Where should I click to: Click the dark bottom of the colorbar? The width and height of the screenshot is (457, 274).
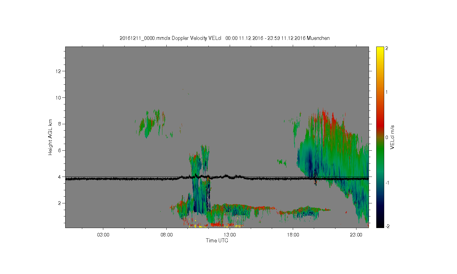coord(380,225)
